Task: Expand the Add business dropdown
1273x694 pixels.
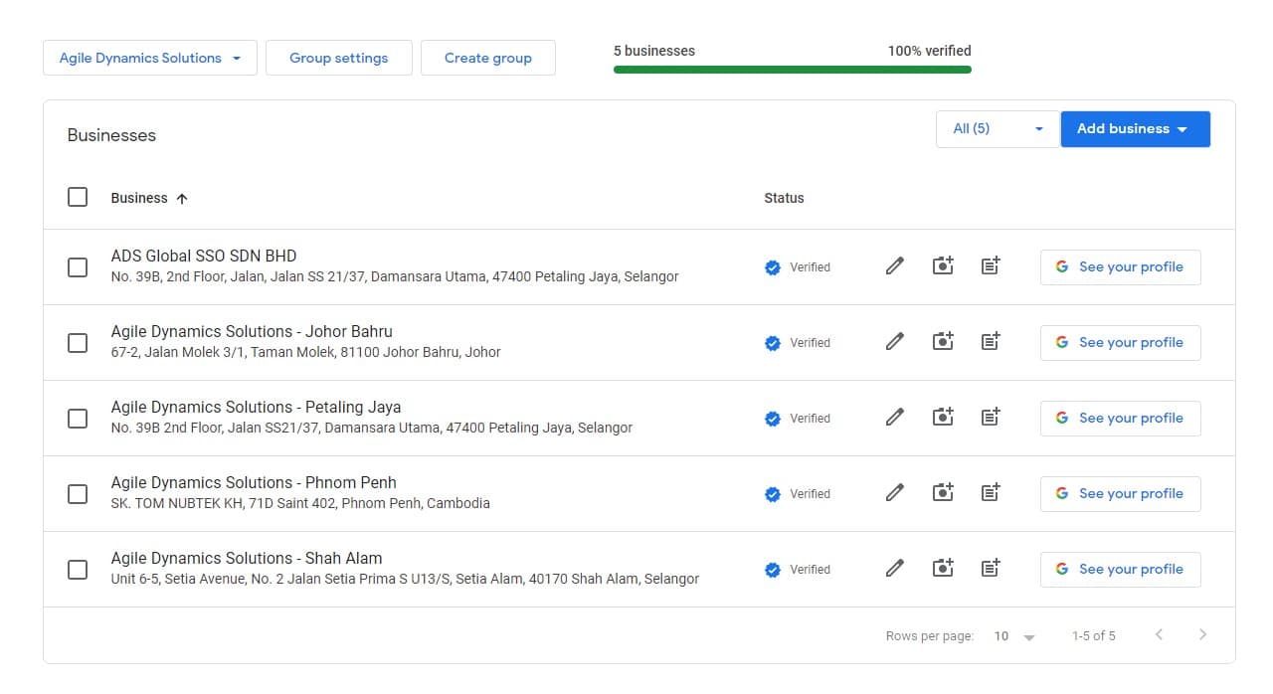Action: click(x=1135, y=129)
